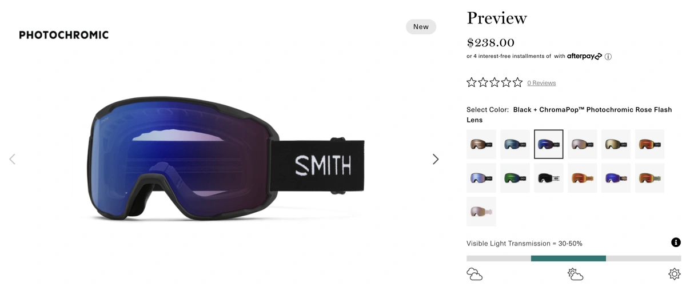
Task: Click the Afterpay logo
Action: click(x=584, y=56)
